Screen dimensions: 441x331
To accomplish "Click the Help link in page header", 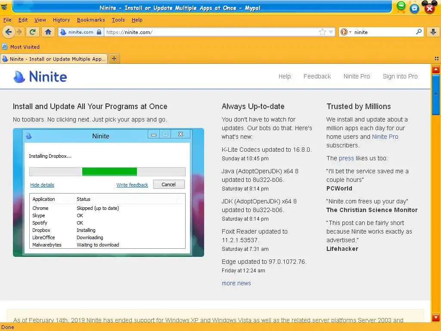I will [284, 76].
